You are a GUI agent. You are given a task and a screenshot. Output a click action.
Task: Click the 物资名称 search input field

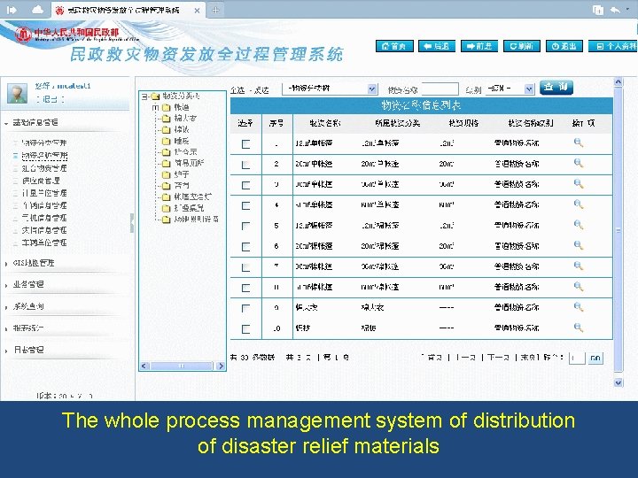tap(440, 89)
